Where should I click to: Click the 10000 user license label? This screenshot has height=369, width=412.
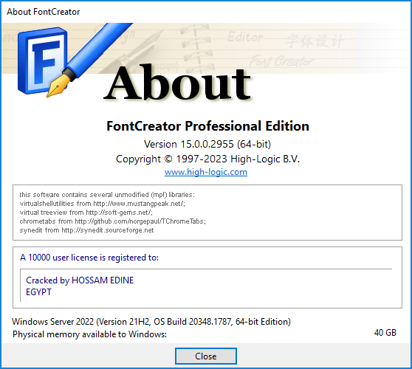pyautogui.click(x=89, y=258)
